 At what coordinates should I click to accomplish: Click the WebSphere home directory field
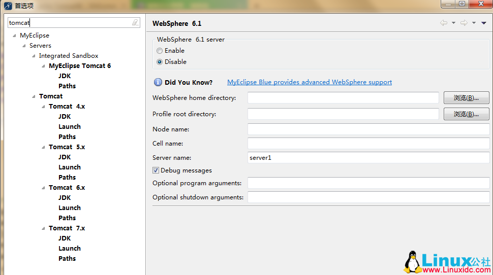343,97
